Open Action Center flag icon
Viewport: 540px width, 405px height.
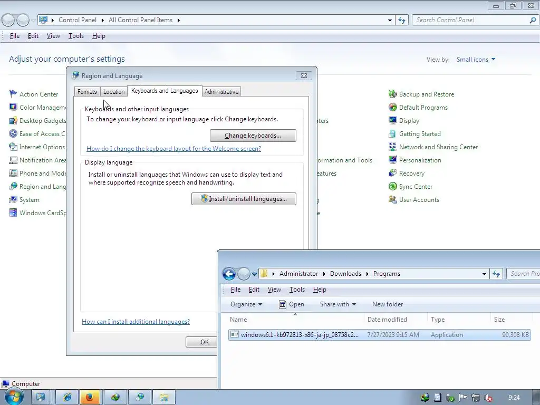tap(13, 94)
